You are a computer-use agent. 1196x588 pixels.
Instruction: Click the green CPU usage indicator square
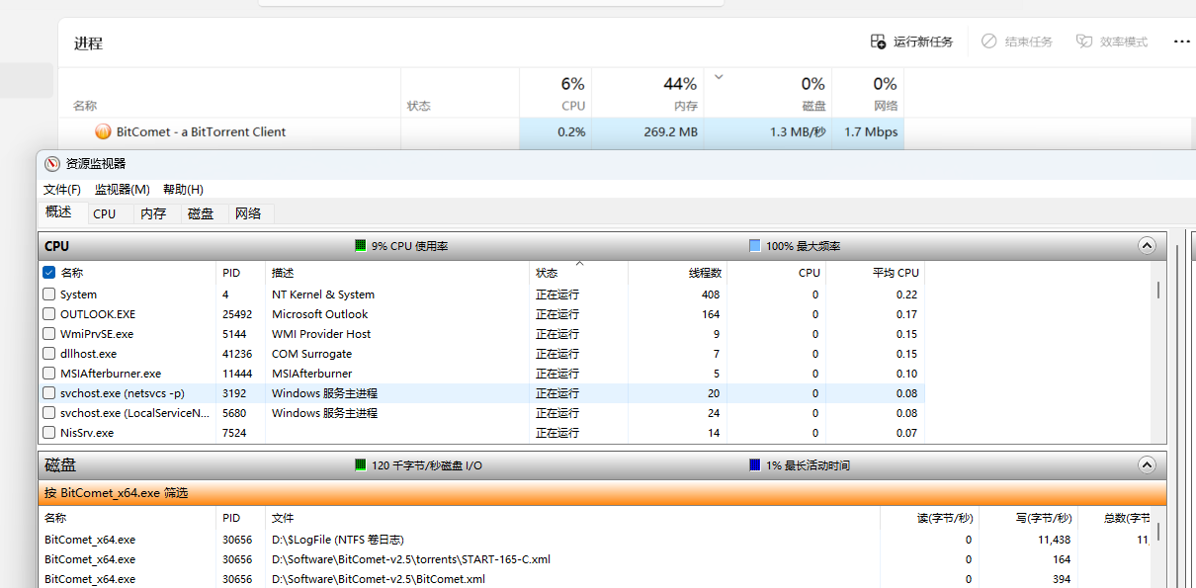point(361,245)
